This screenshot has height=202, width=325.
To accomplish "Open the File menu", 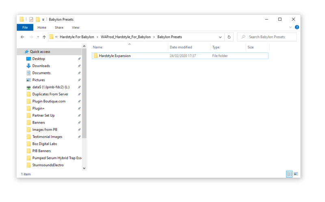I will [25, 28].
